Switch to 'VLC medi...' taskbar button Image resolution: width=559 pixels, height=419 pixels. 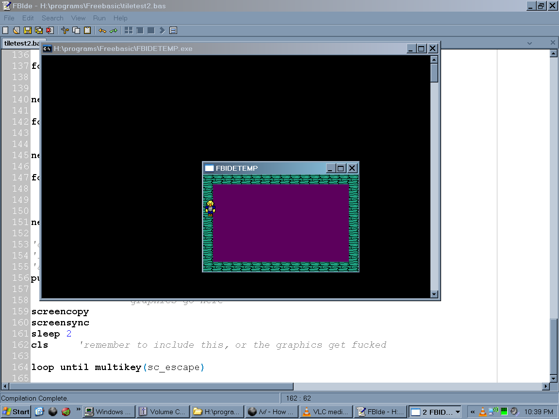click(327, 412)
